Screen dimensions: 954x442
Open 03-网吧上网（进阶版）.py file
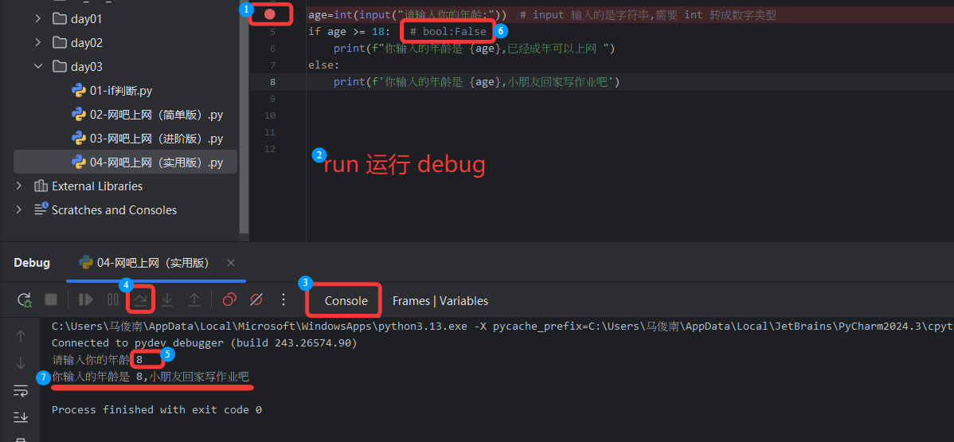[x=156, y=139]
